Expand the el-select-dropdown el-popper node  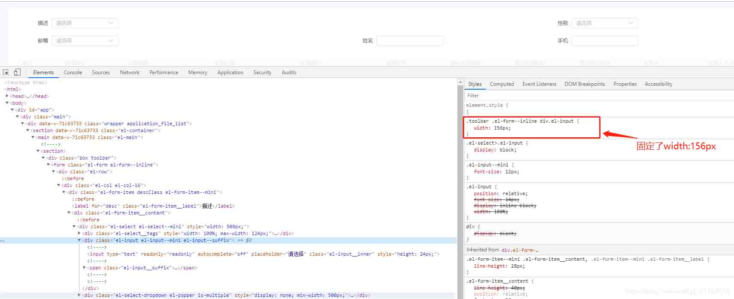tap(79, 295)
